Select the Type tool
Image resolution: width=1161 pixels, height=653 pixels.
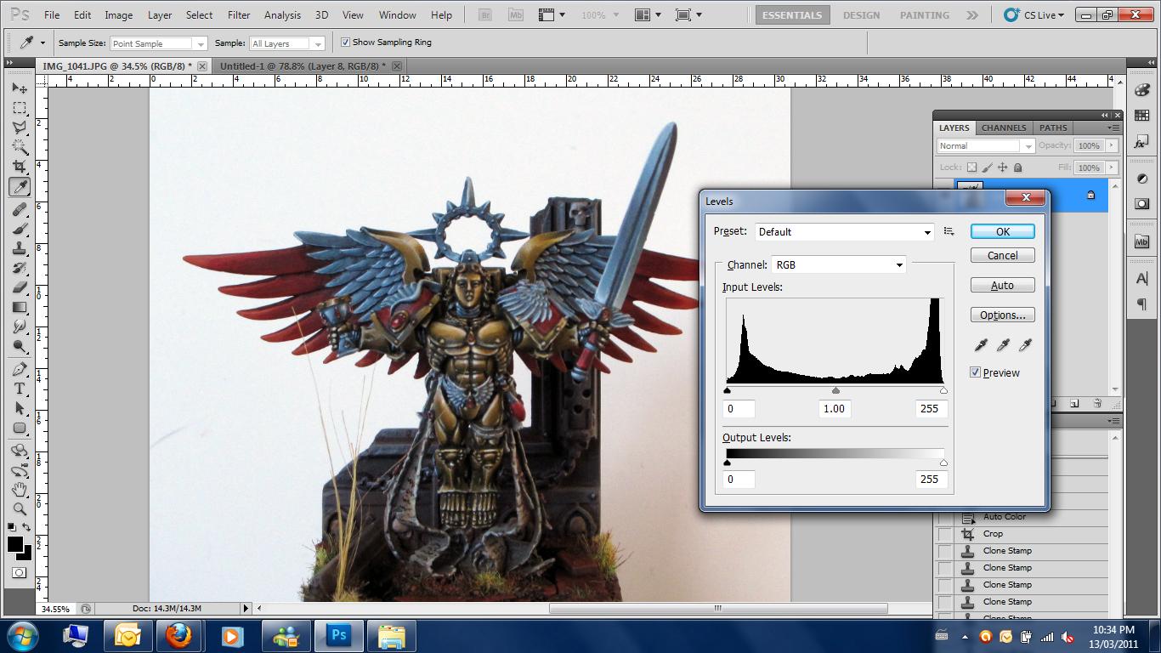tap(20, 389)
